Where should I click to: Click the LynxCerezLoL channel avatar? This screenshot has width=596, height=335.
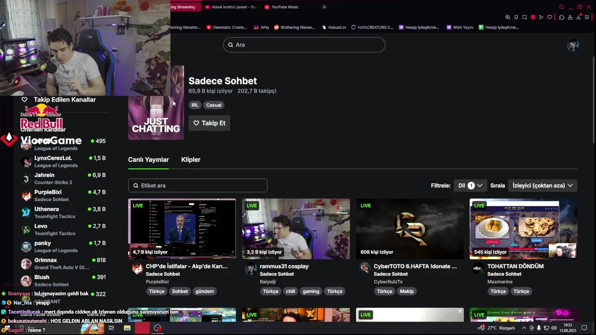click(27, 162)
